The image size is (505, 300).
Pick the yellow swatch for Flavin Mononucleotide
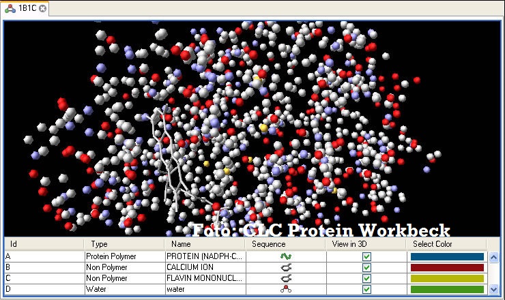tap(446, 278)
